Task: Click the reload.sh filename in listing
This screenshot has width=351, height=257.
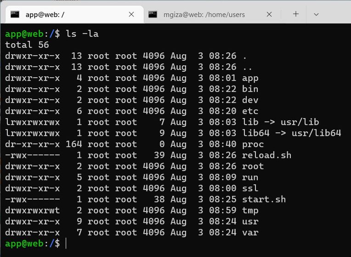Action: 266,155
